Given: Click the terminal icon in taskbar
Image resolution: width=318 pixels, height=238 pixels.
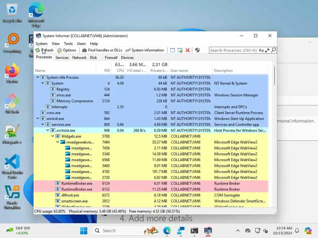Looking at the screenshot, I should [194, 231].
